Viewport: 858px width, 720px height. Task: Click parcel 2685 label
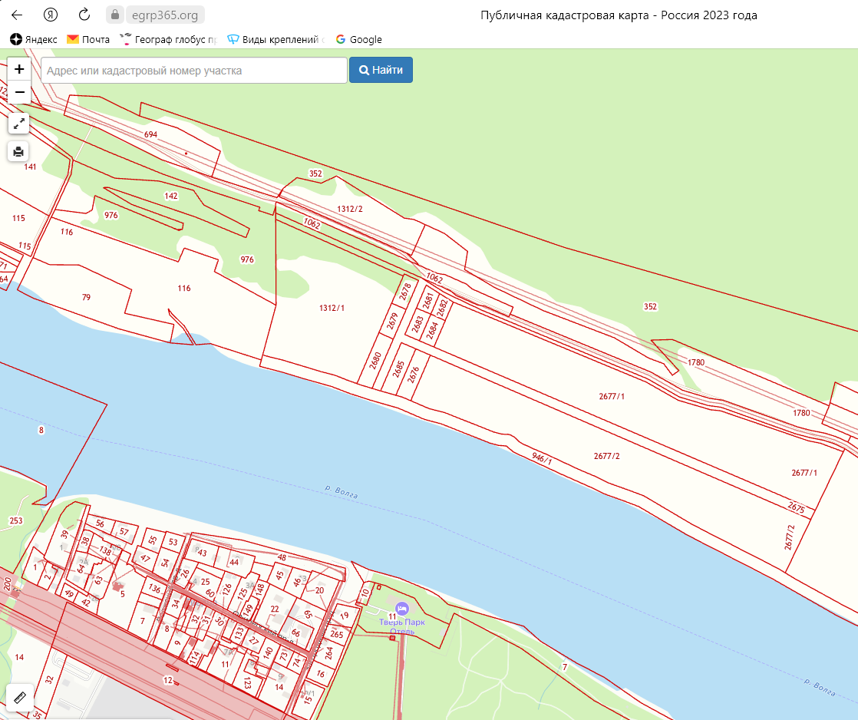(398, 368)
